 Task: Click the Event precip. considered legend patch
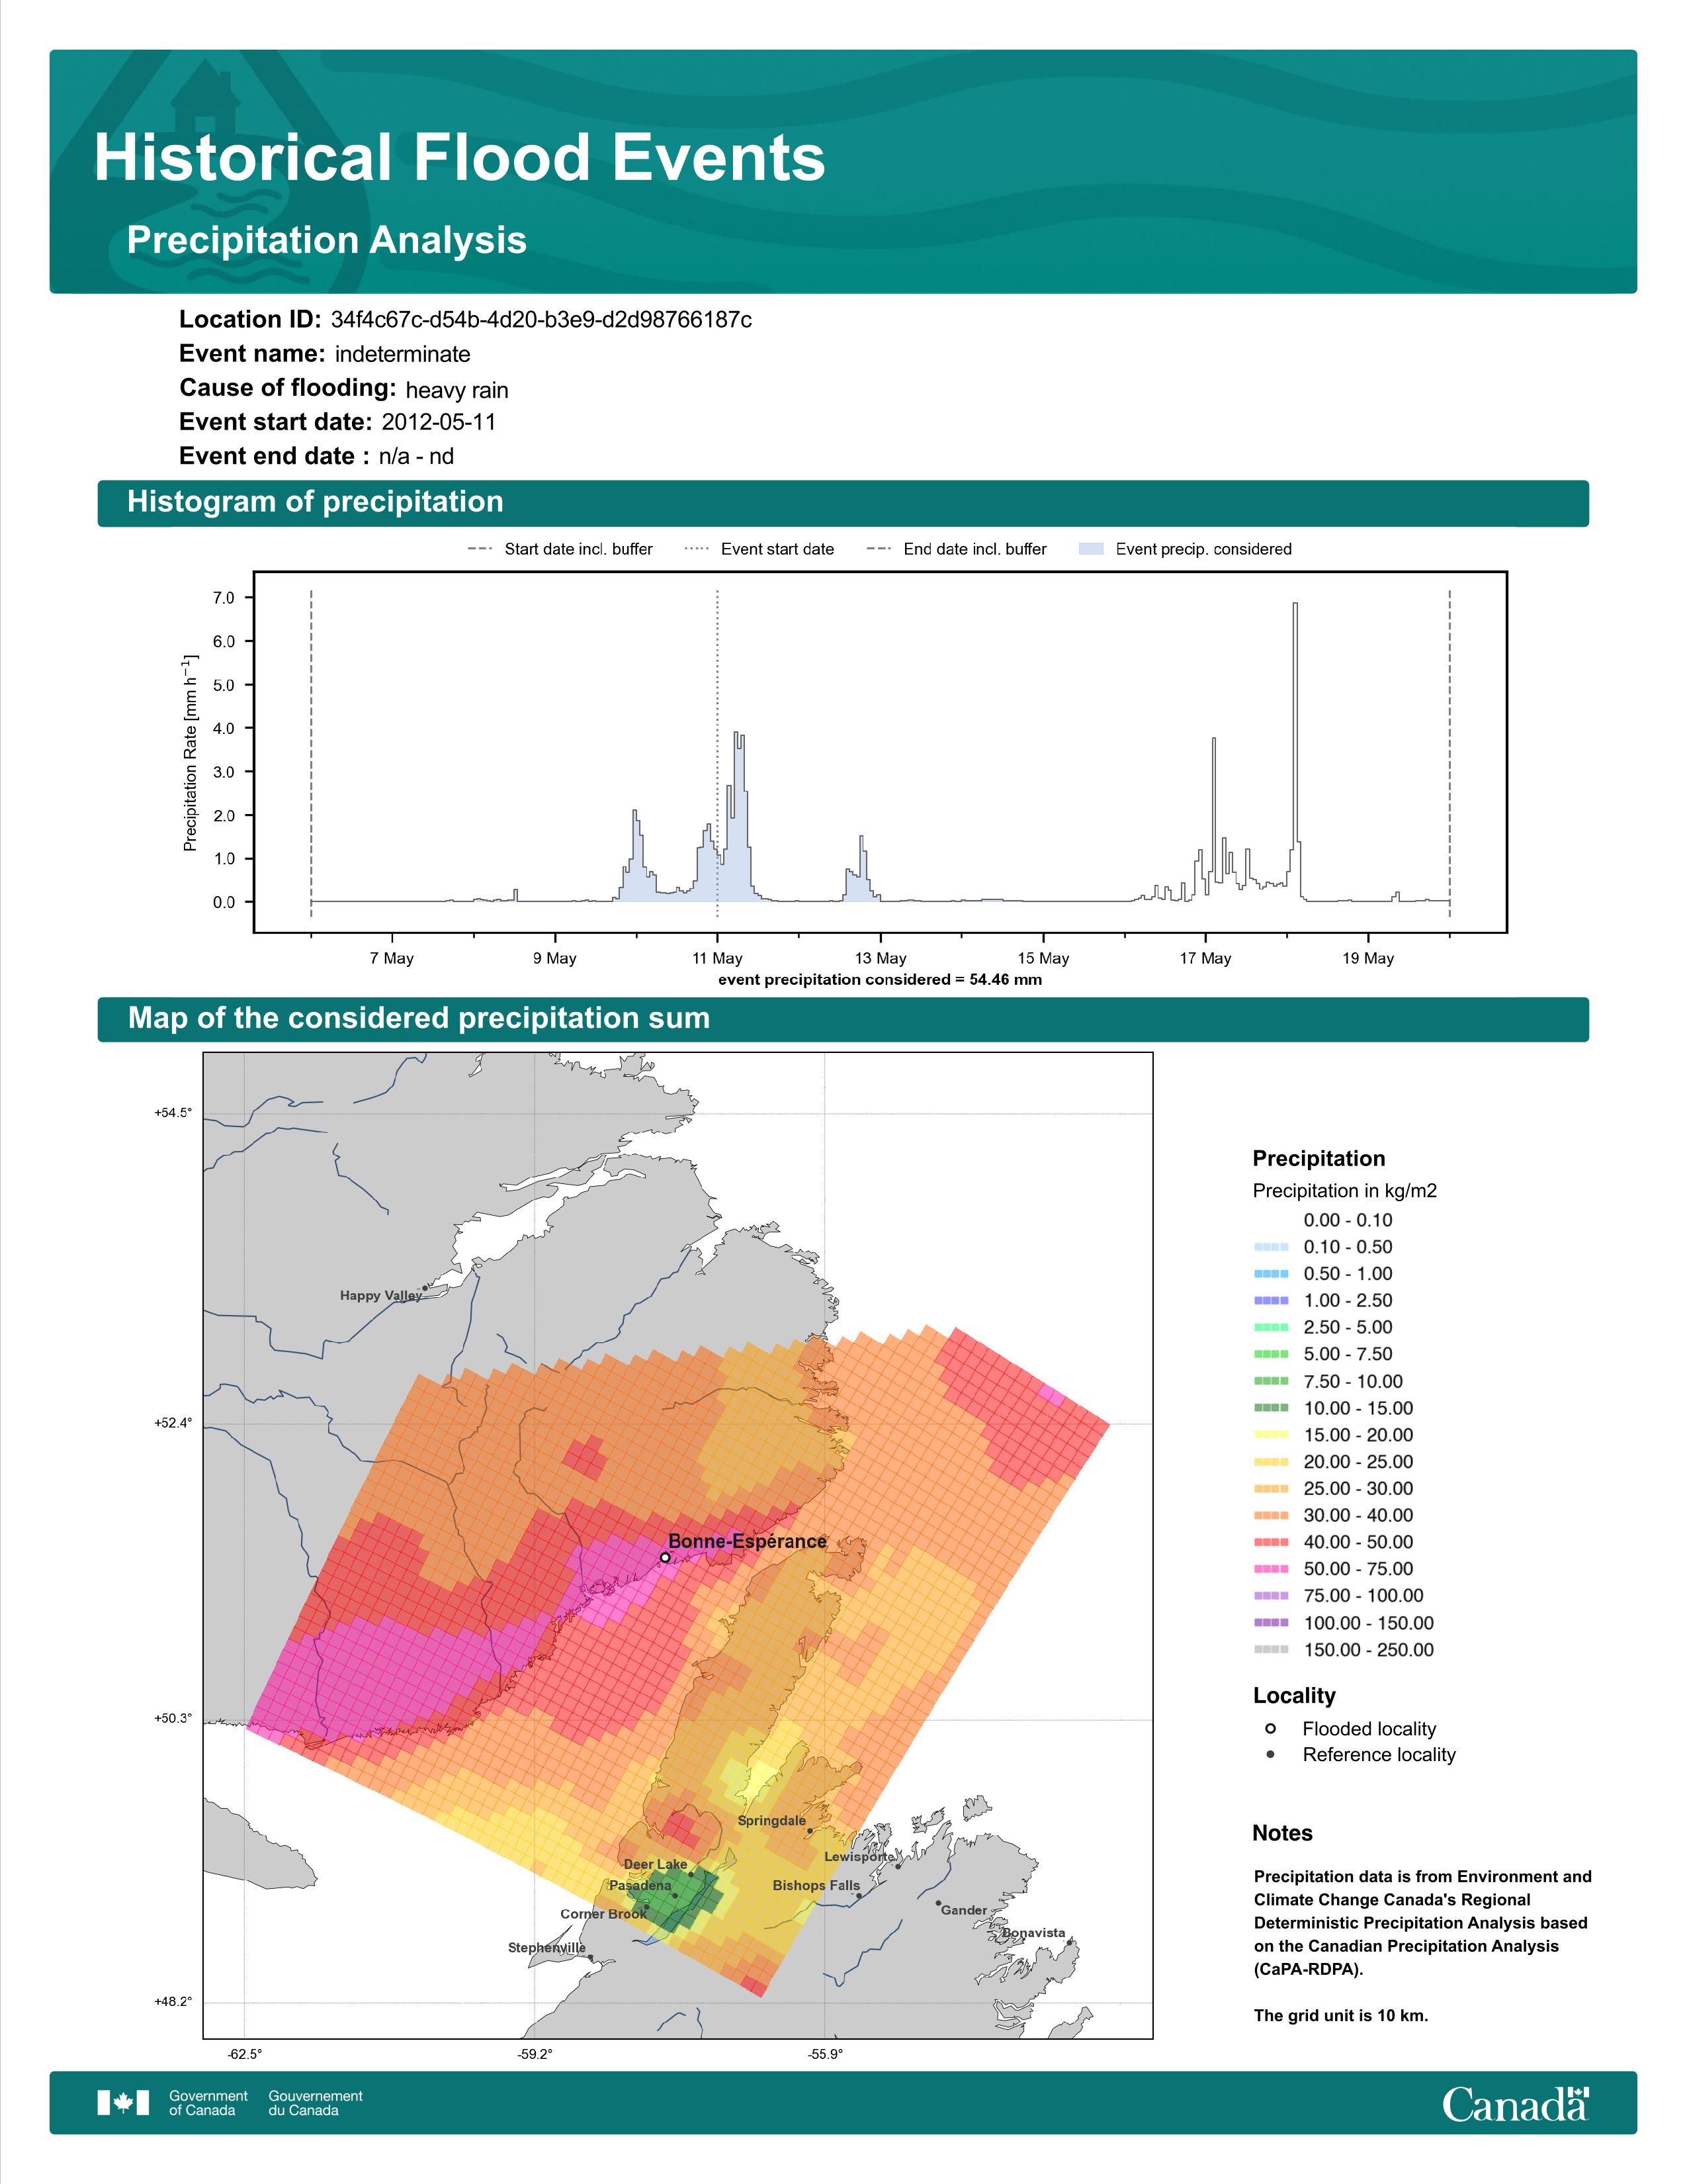point(1092,549)
